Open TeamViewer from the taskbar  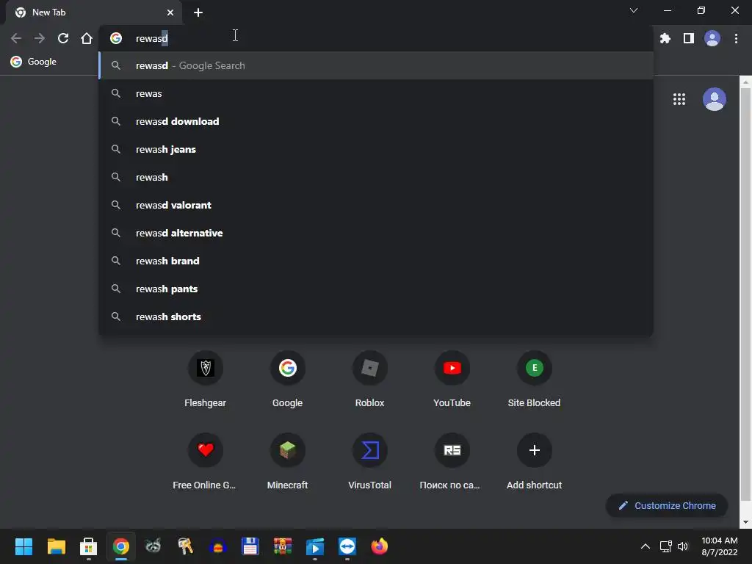pyautogui.click(x=347, y=546)
